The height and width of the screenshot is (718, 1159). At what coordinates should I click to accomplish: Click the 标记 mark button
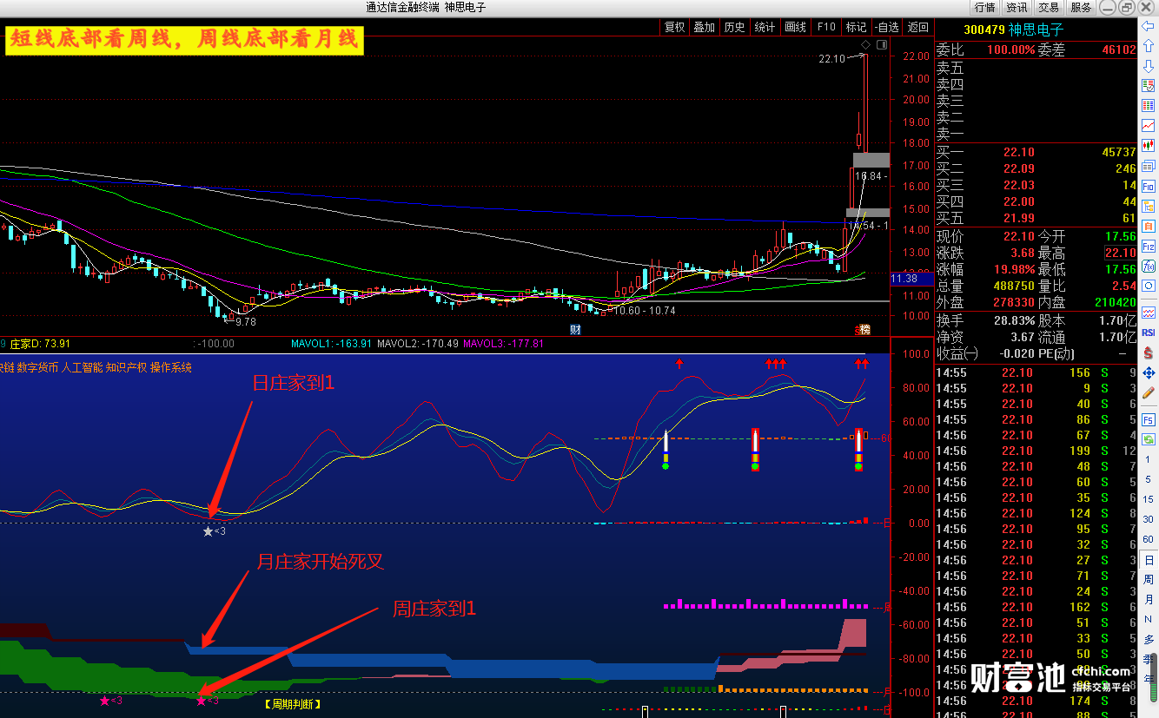pos(856,27)
